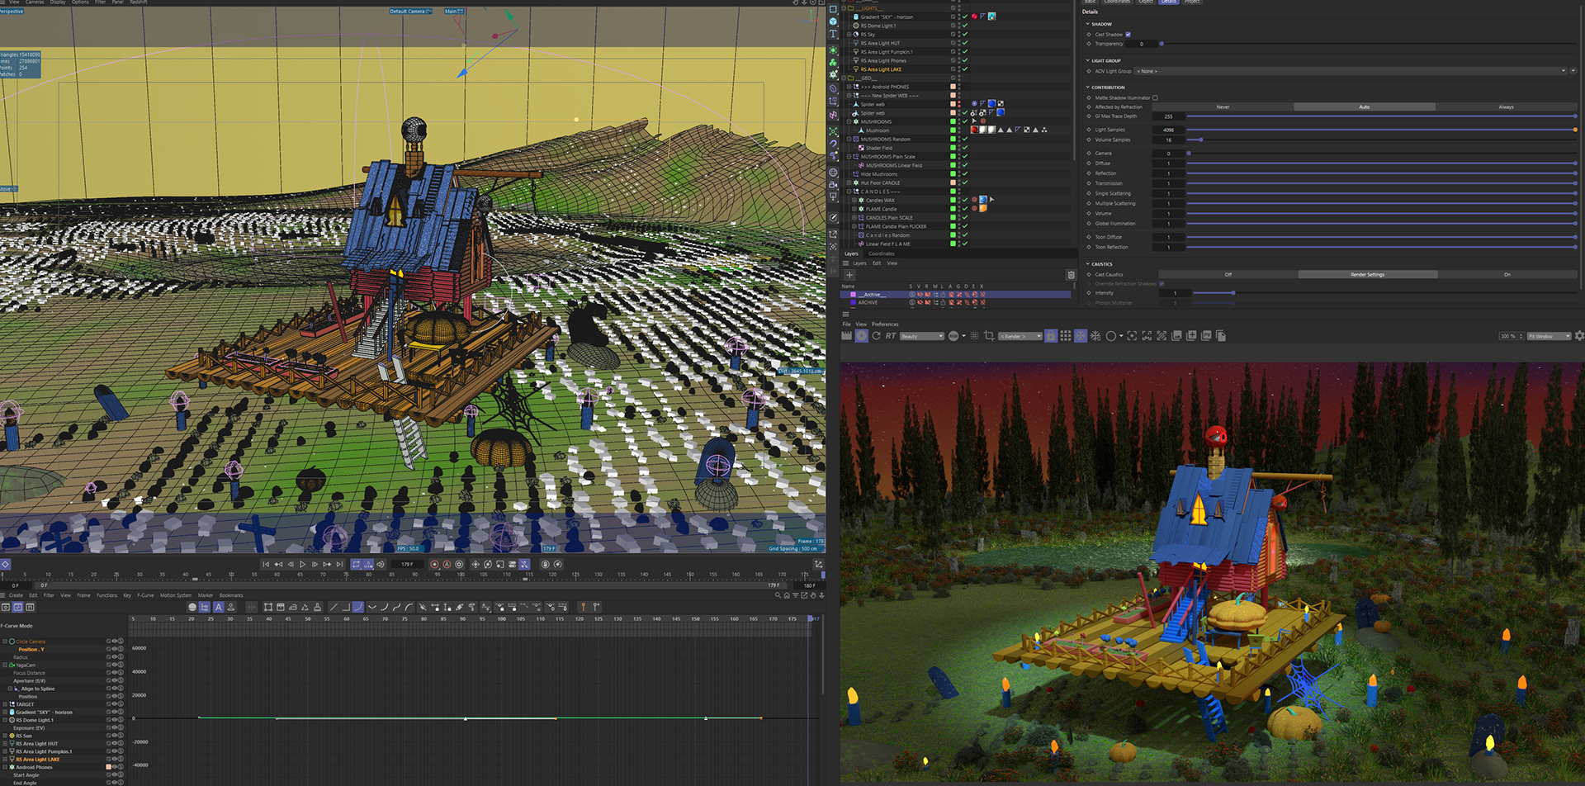The image size is (1585, 786).
Task: Go to the animation end frame
Action: pos(339,565)
